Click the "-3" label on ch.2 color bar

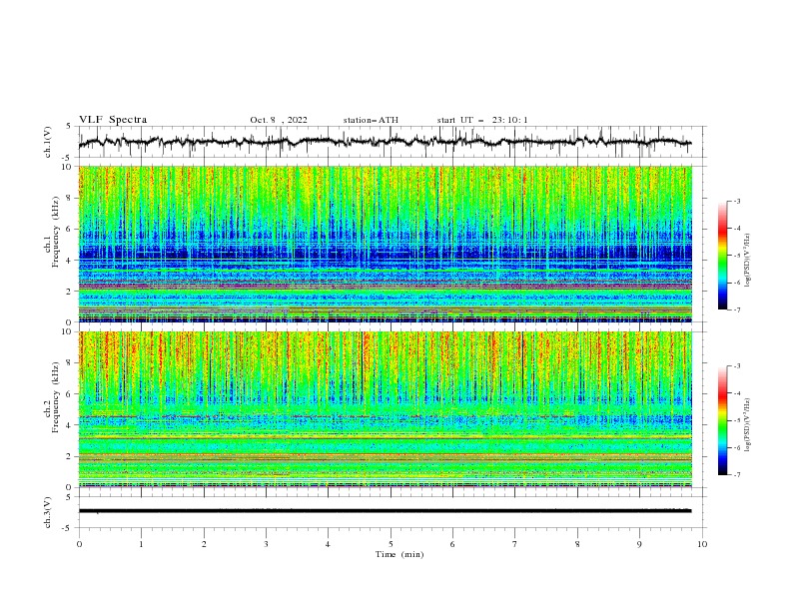click(737, 366)
